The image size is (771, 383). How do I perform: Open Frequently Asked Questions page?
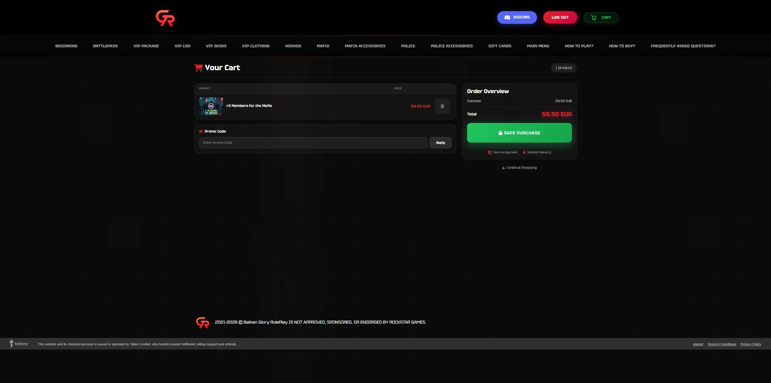pyautogui.click(x=683, y=46)
